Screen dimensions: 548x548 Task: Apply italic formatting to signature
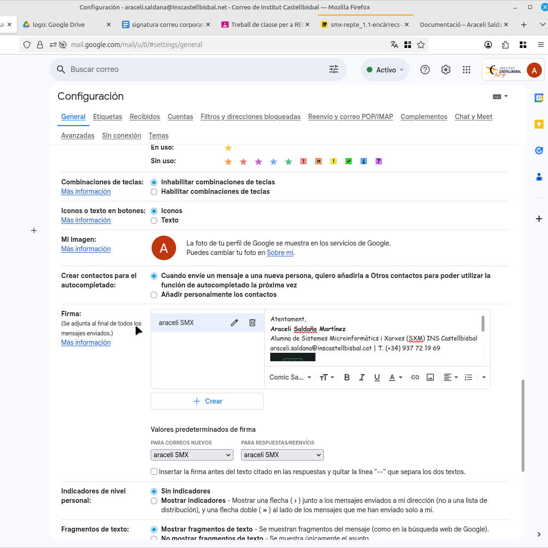pos(362,377)
